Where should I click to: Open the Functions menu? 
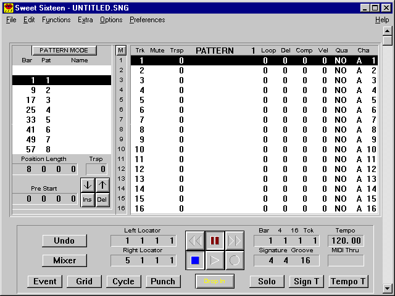click(56, 20)
